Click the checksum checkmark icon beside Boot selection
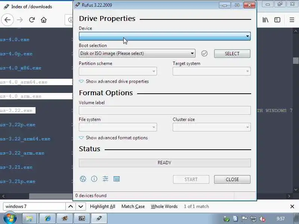This screenshot has width=299, height=224. (204, 53)
